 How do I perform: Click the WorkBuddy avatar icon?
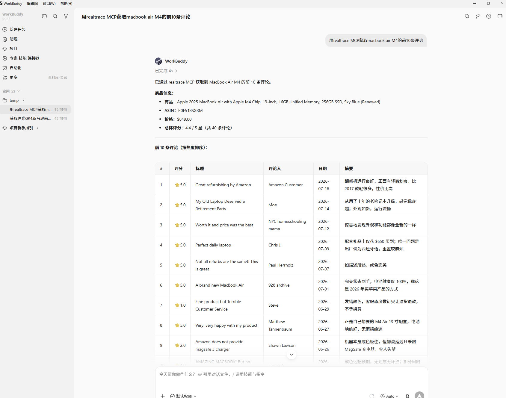point(158,61)
